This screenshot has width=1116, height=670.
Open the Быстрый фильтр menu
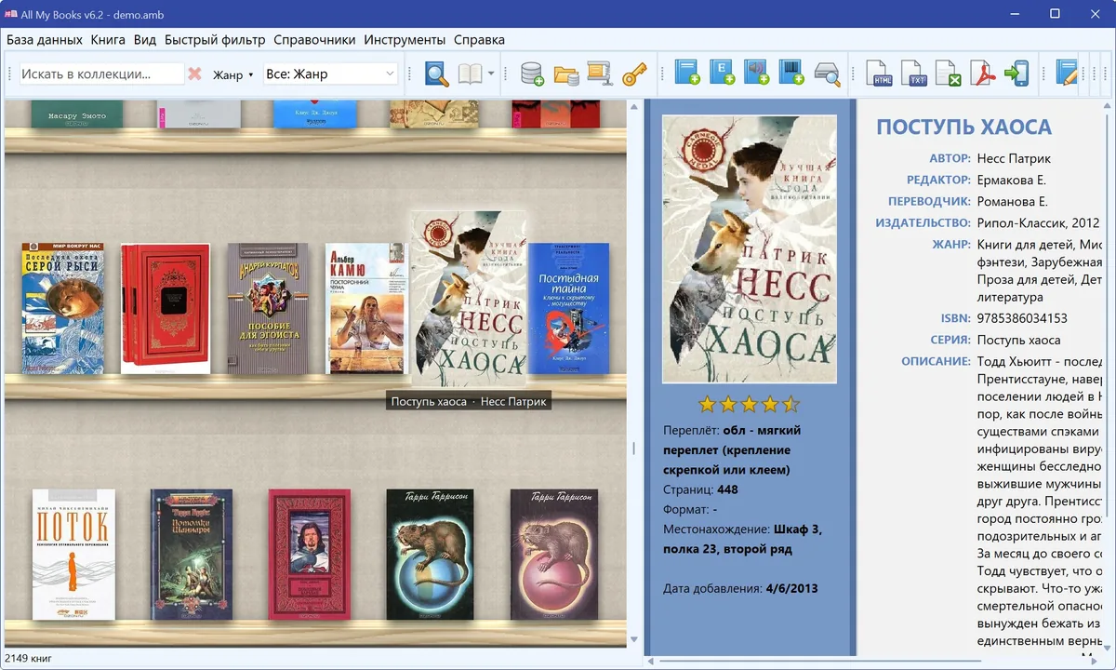point(215,40)
